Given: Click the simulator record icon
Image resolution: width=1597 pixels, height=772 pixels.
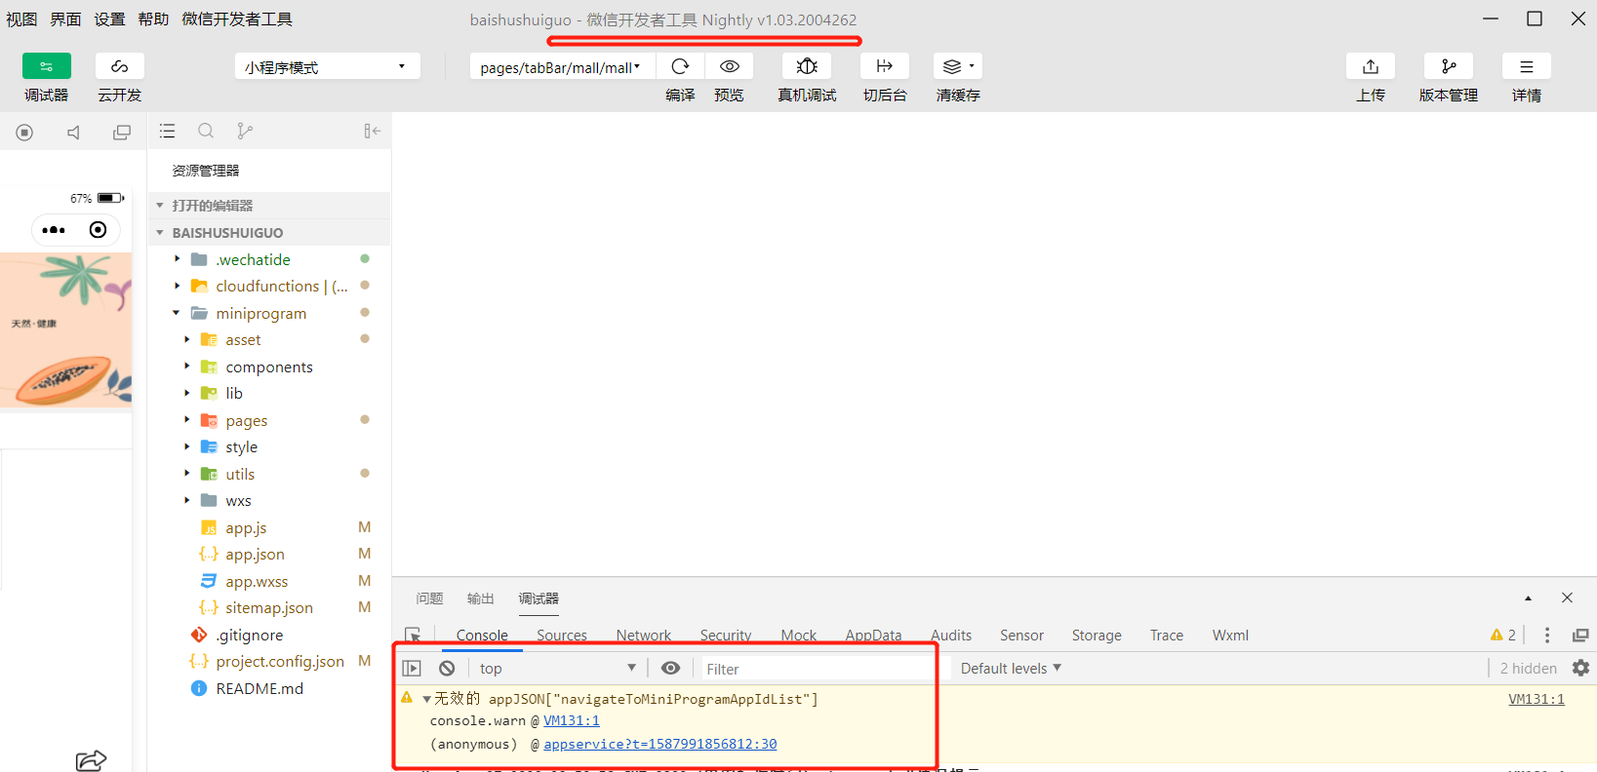Looking at the screenshot, I should (x=24, y=133).
